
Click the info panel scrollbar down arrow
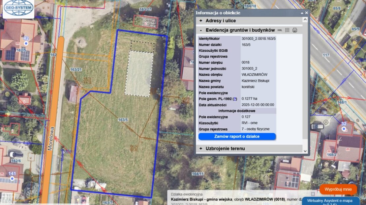coord(305,151)
